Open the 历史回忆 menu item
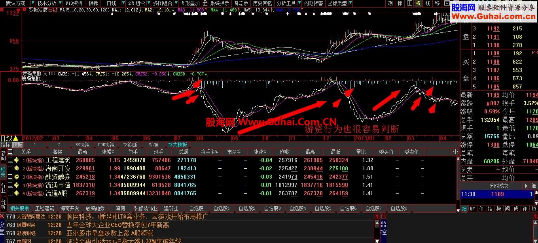This screenshot has height=243, width=538. tap(262, 3)
